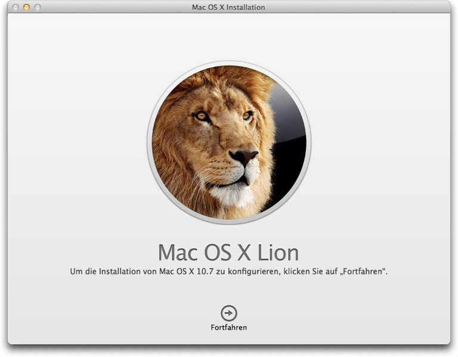Minimize the window with the yellow button
458x357 pixels.
coord(27,7)
